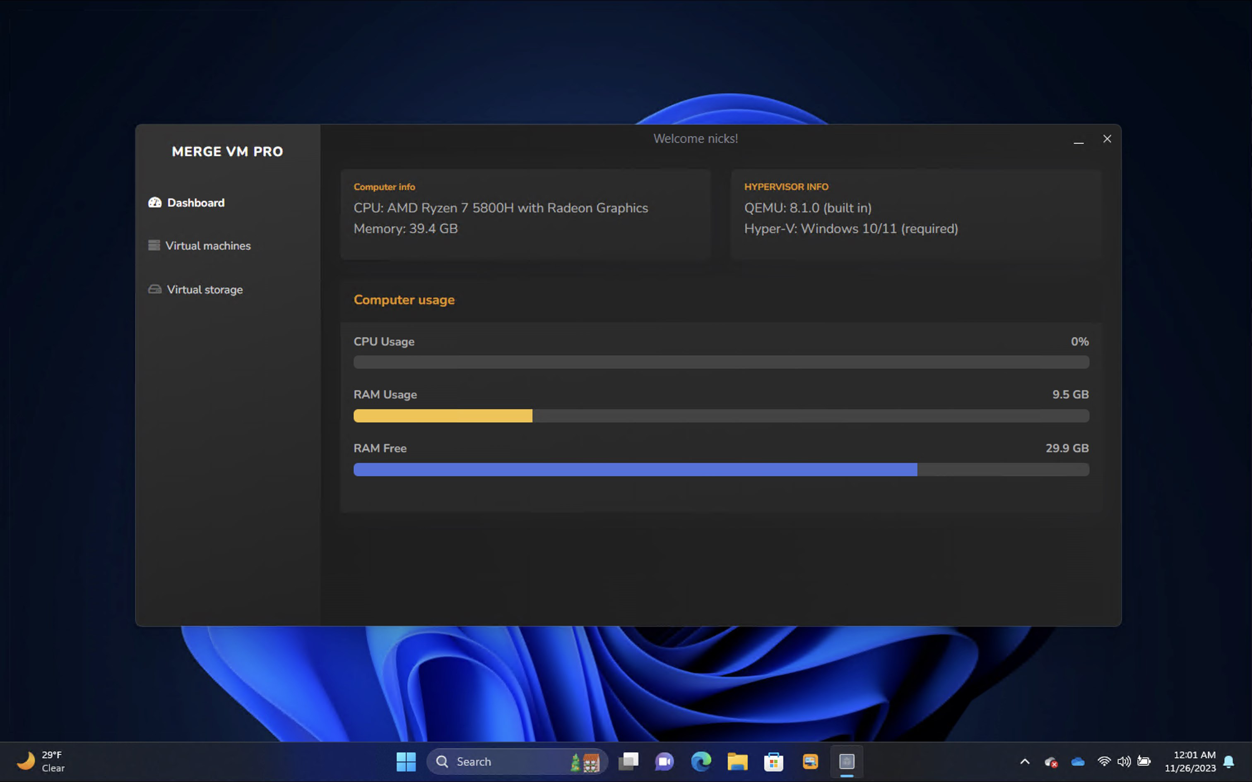The image size is (1252, 782).
Task: Open the Wi-Fi status icon
Action: [1105, 761]
